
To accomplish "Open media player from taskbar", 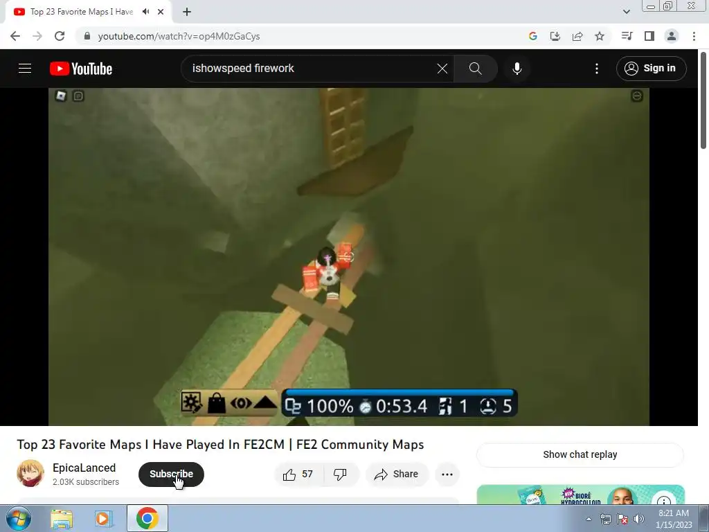I will click(104, 518).
